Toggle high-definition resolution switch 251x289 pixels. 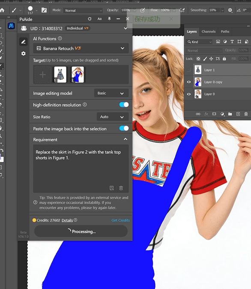click(x=124, y=105)
